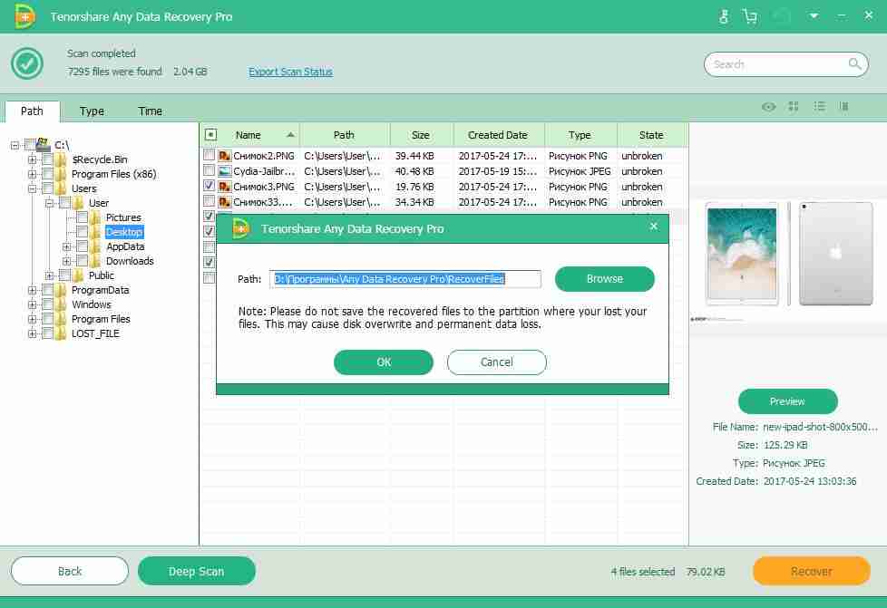The height and width of the screenshot is (608, 887).
Task: Switch to the Path tab
Action: click(33, 111)
